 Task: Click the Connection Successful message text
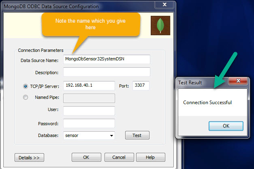pyautogui.click(x=207, y=103)
